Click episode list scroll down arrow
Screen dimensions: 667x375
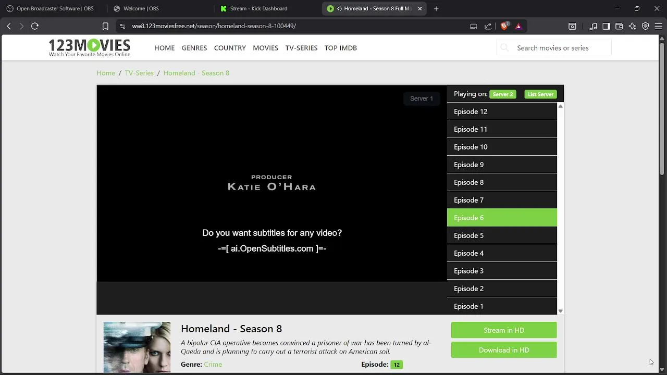[x=560, y=311]
